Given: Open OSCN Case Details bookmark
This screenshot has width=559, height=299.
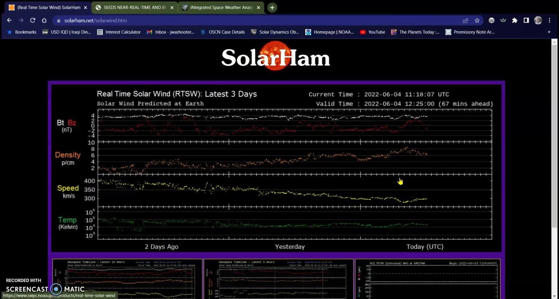Looking at the screenshot, I should point(223,32).
